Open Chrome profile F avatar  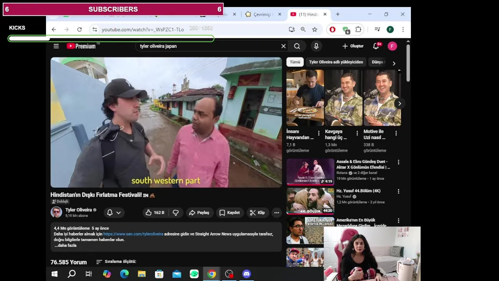click(390, 29)
